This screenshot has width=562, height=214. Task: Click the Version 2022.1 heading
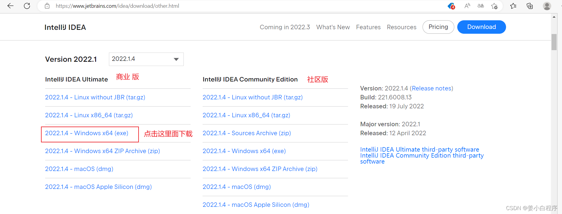[71, 59]
